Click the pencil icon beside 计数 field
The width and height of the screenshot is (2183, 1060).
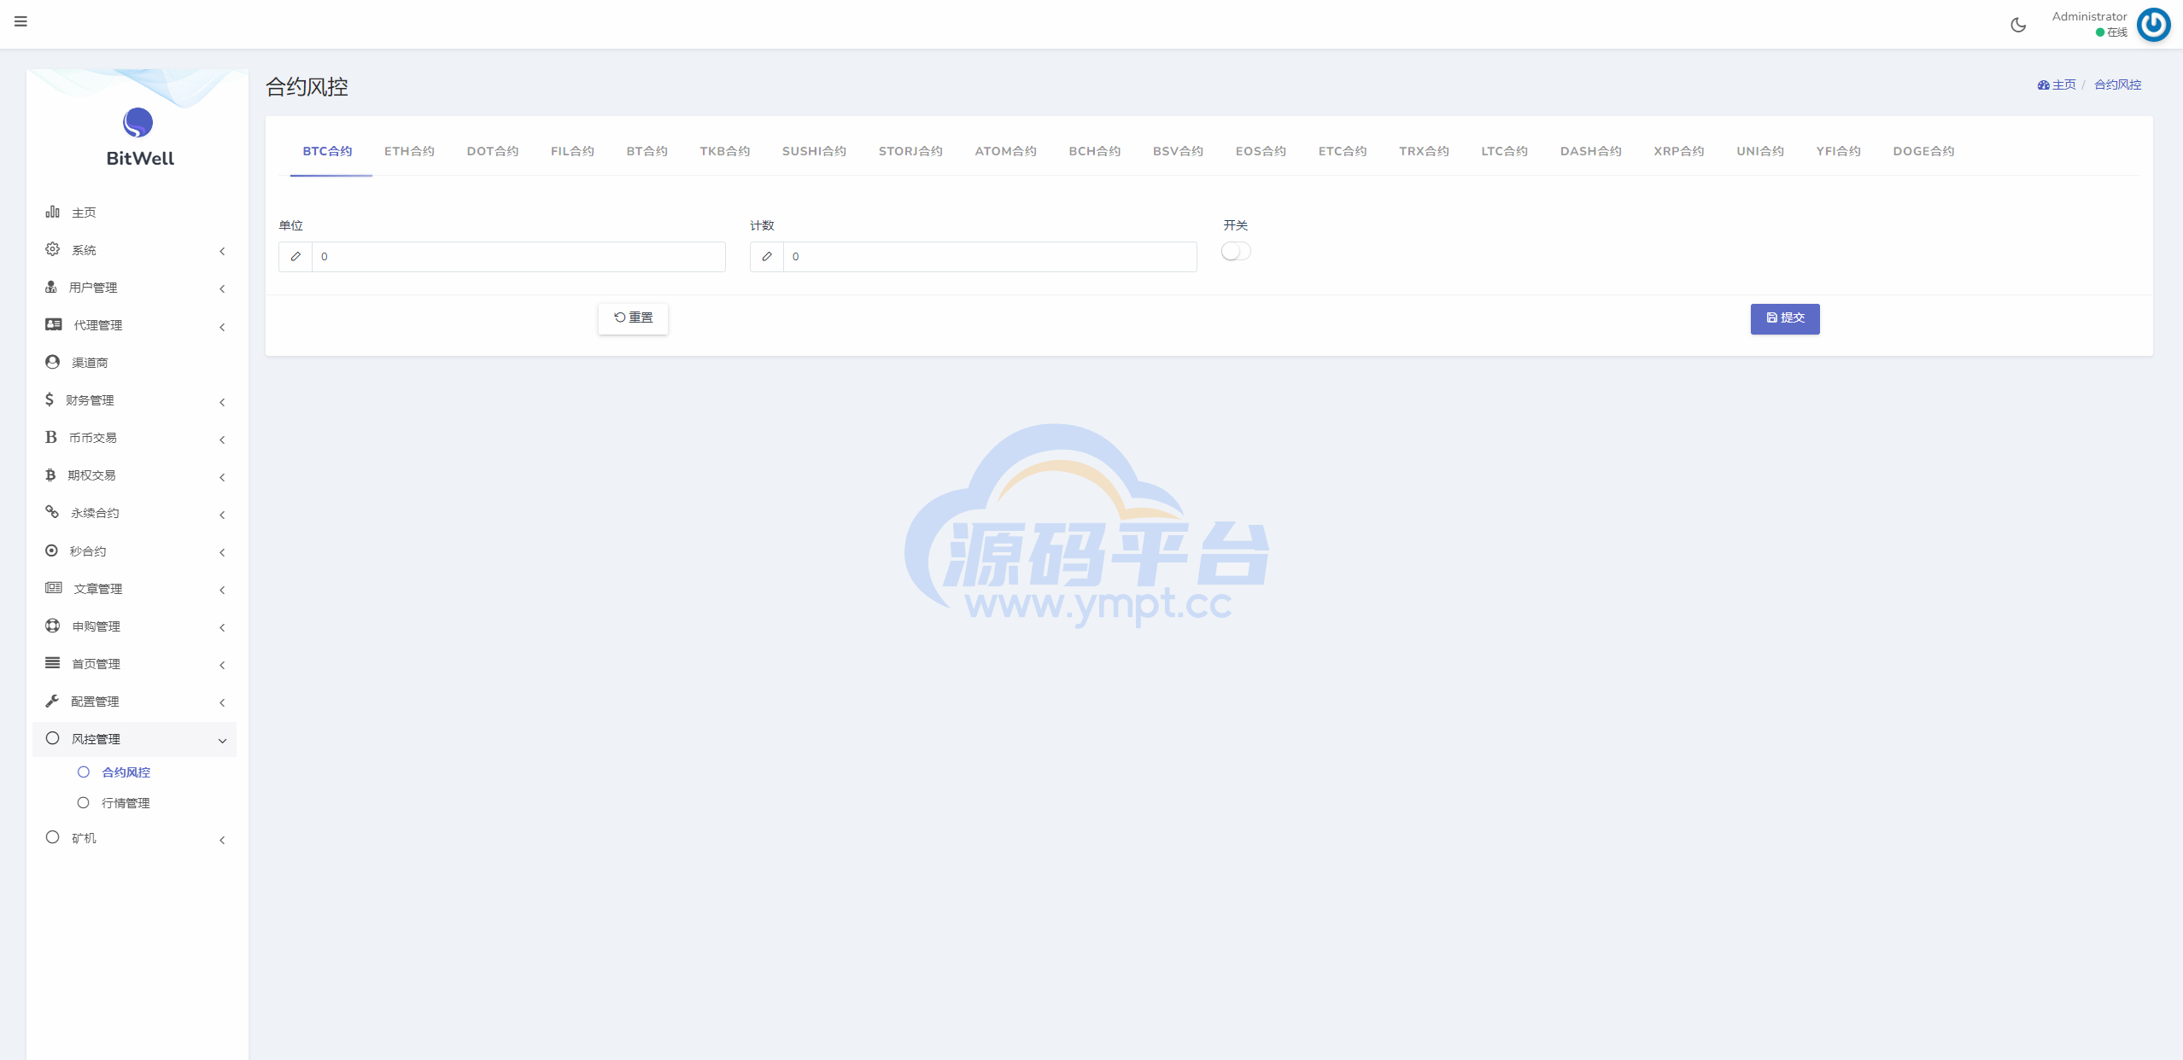click(x=767, y=256)
